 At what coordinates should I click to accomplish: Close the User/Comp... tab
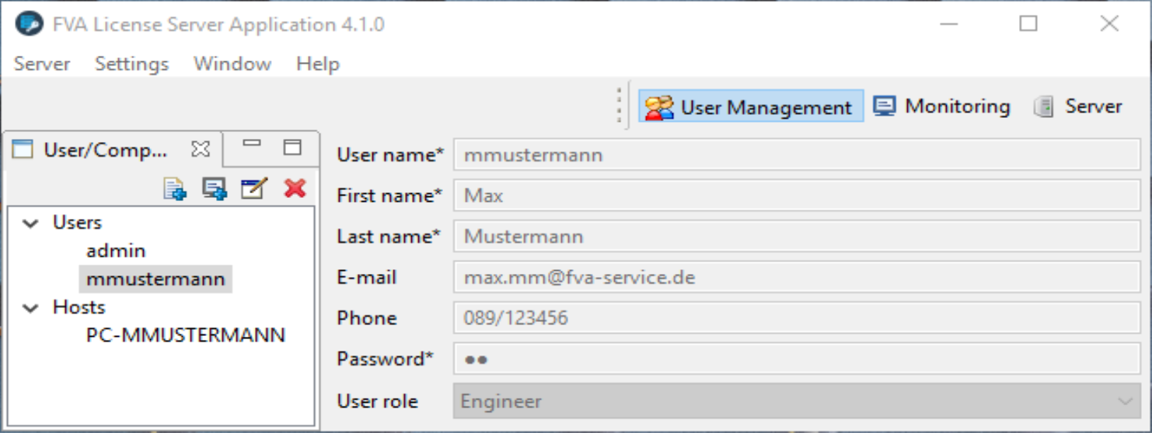tap(201, 149)
